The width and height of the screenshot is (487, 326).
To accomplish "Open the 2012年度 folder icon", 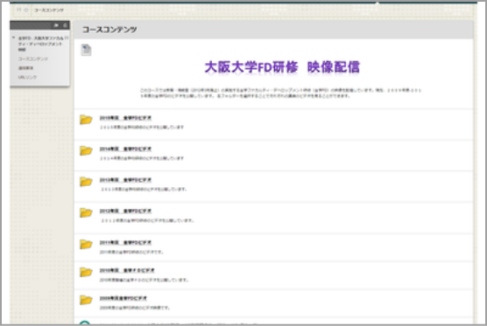I will 86,212.
